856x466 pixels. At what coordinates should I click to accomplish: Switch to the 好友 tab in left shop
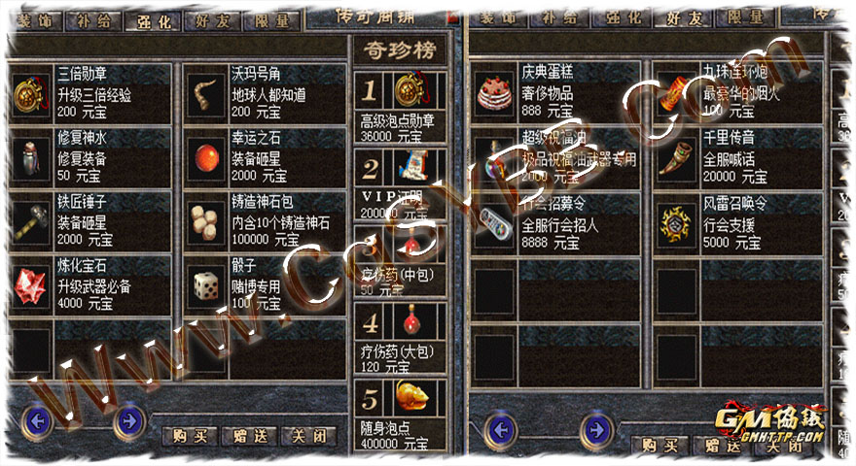click(212, 21)
